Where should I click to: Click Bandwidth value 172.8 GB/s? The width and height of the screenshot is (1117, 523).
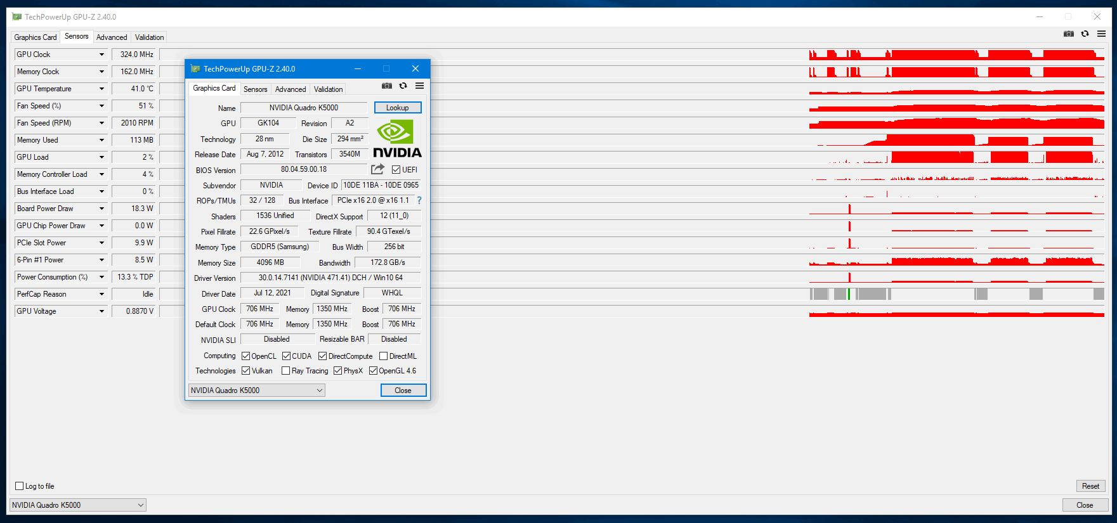388,262
